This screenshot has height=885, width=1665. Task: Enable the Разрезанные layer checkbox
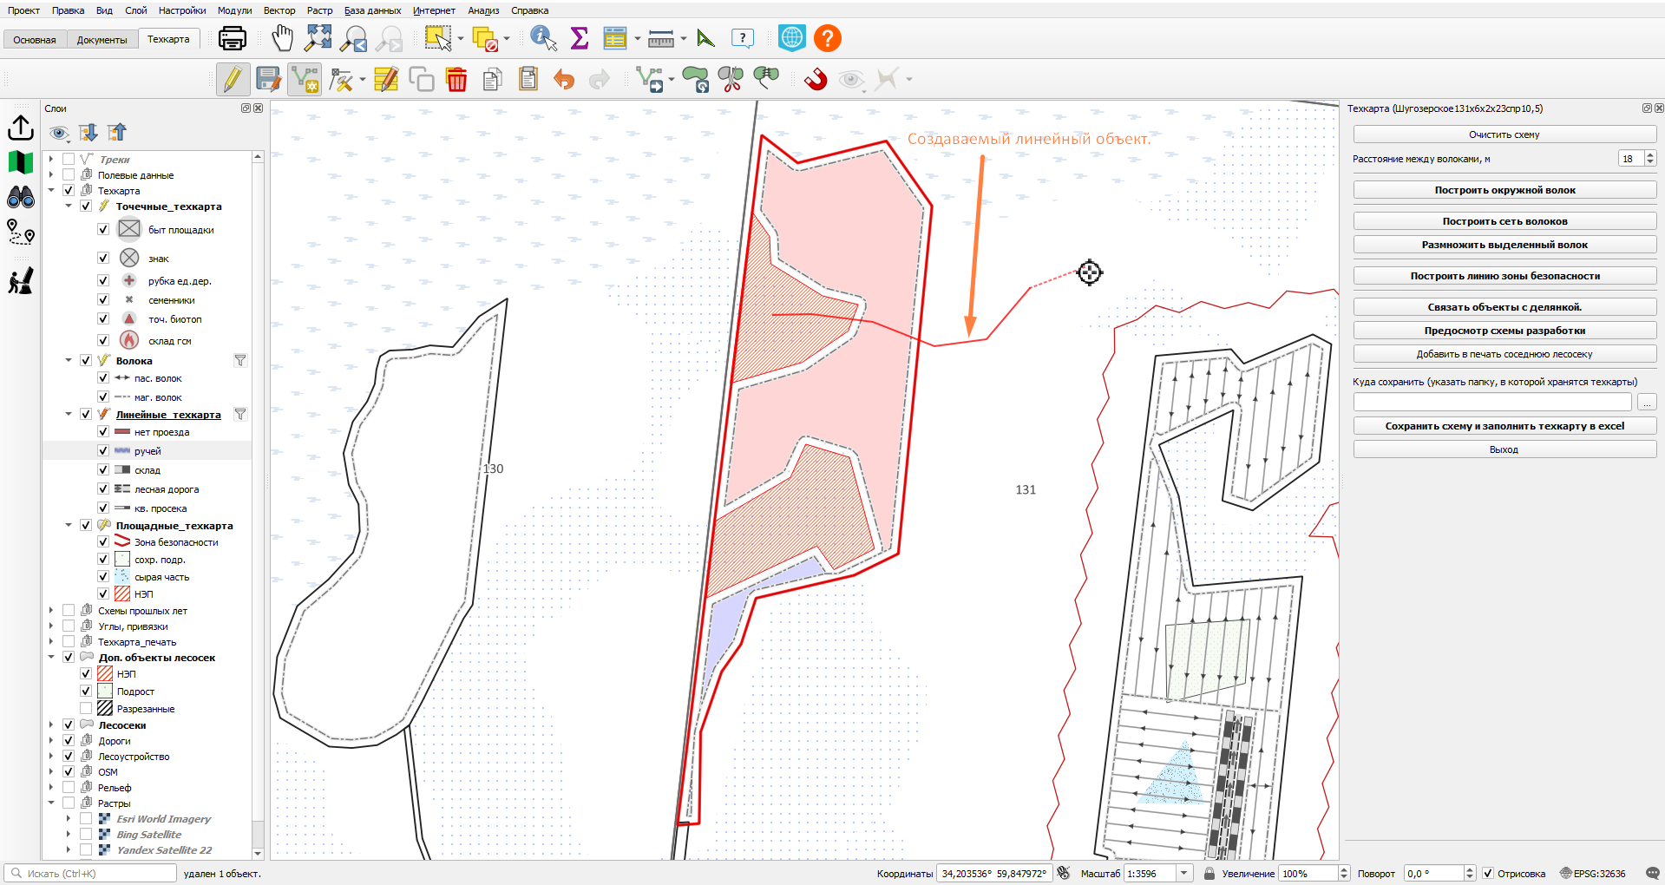click(x=86, y=709)
